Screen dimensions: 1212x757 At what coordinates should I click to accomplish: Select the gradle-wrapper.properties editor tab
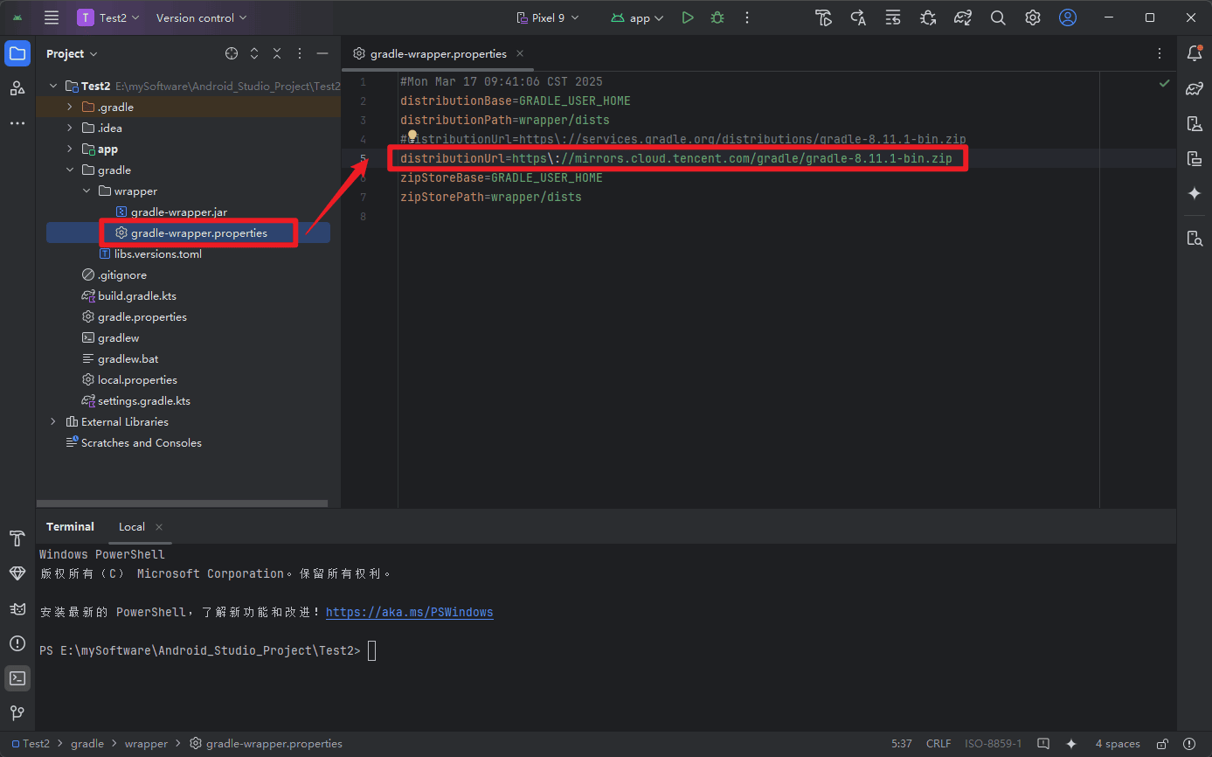[437, 53]
